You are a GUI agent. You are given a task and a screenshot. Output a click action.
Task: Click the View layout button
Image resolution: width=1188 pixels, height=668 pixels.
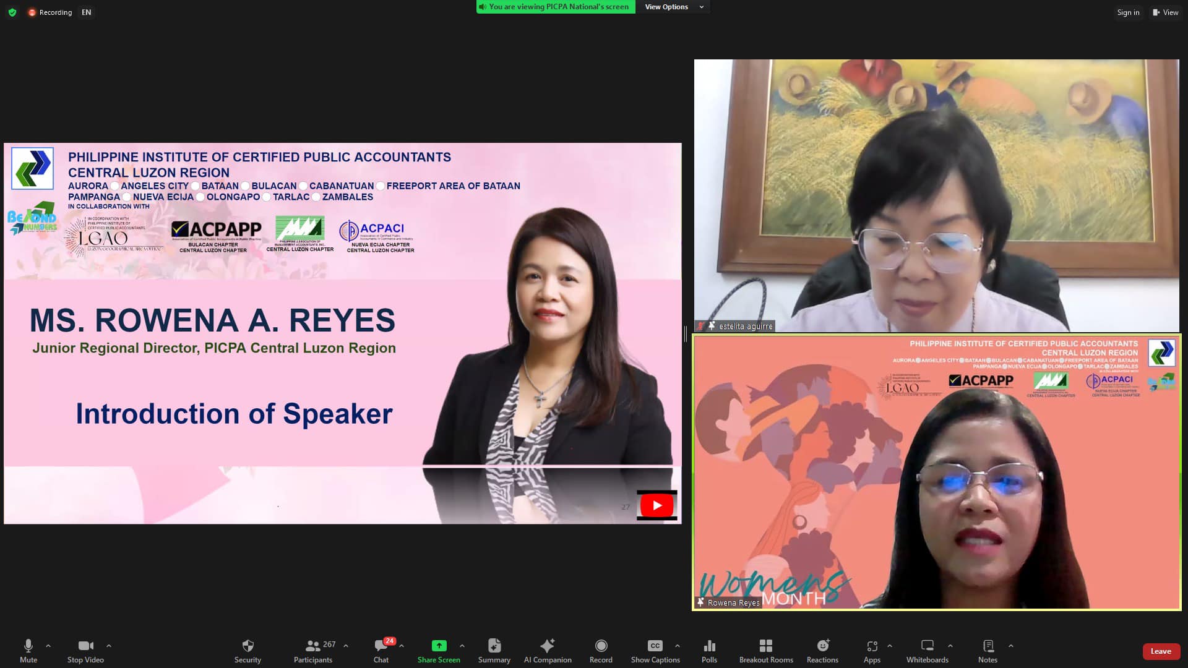[1165, 12]
